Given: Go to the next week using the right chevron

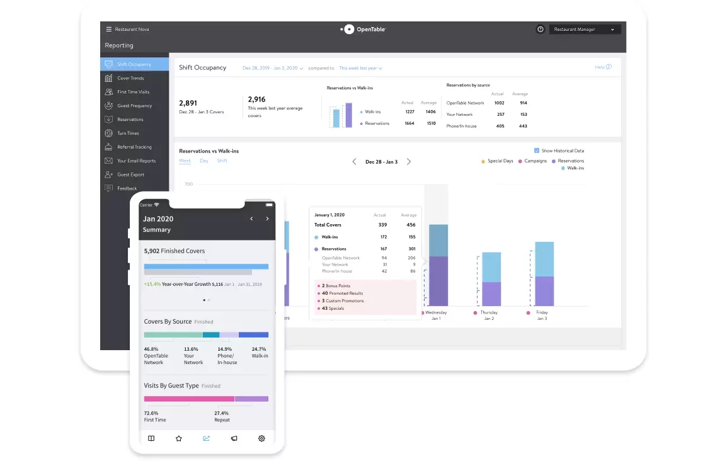Looking at the screenshot, I should click(x=408, y=162).
